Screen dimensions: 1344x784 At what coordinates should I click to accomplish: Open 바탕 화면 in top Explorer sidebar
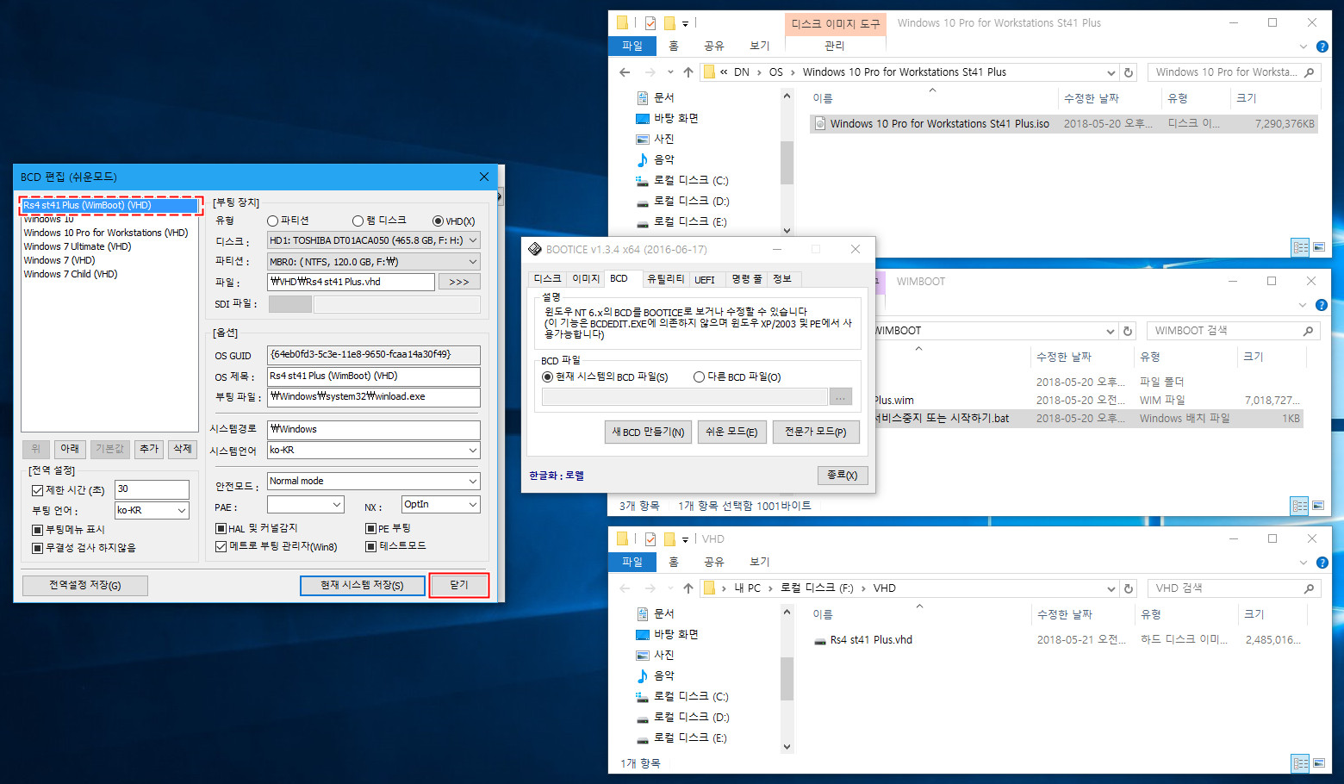[676, 118]
